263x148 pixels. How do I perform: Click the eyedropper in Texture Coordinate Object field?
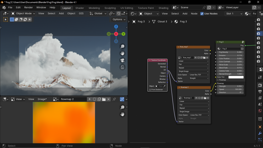click(164, 86)
